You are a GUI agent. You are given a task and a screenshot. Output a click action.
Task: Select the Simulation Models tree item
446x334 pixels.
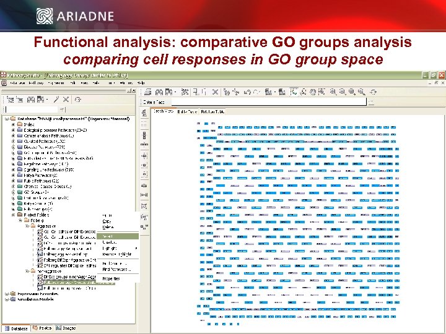pos(35,299)
